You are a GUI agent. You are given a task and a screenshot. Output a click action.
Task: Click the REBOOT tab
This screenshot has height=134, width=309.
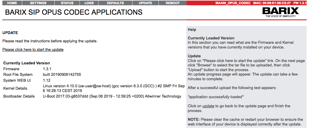point(173,3)
